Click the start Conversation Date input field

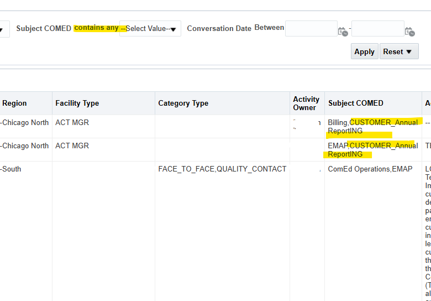click(311, 28)
